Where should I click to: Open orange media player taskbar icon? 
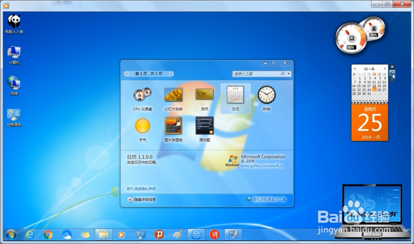[x=121, y=234]
